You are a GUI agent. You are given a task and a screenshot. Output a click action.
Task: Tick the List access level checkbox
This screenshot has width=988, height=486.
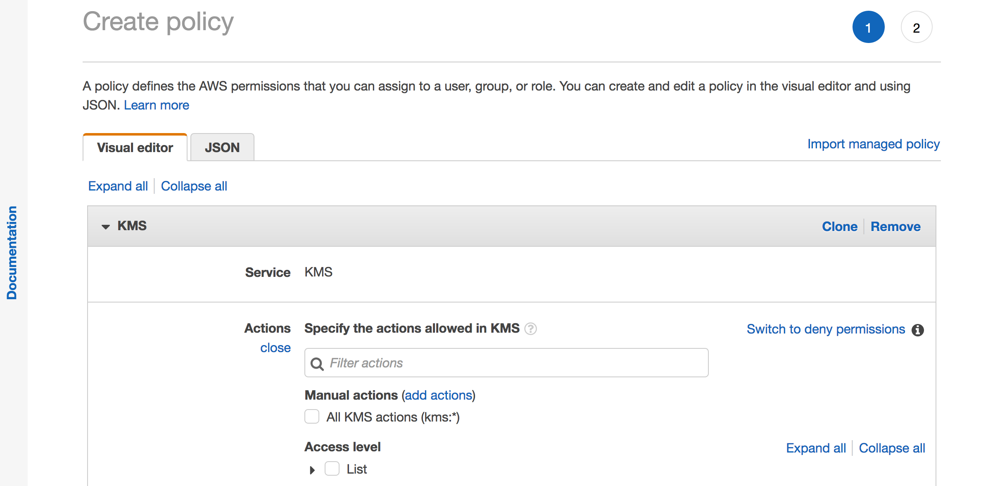point(332,469)
